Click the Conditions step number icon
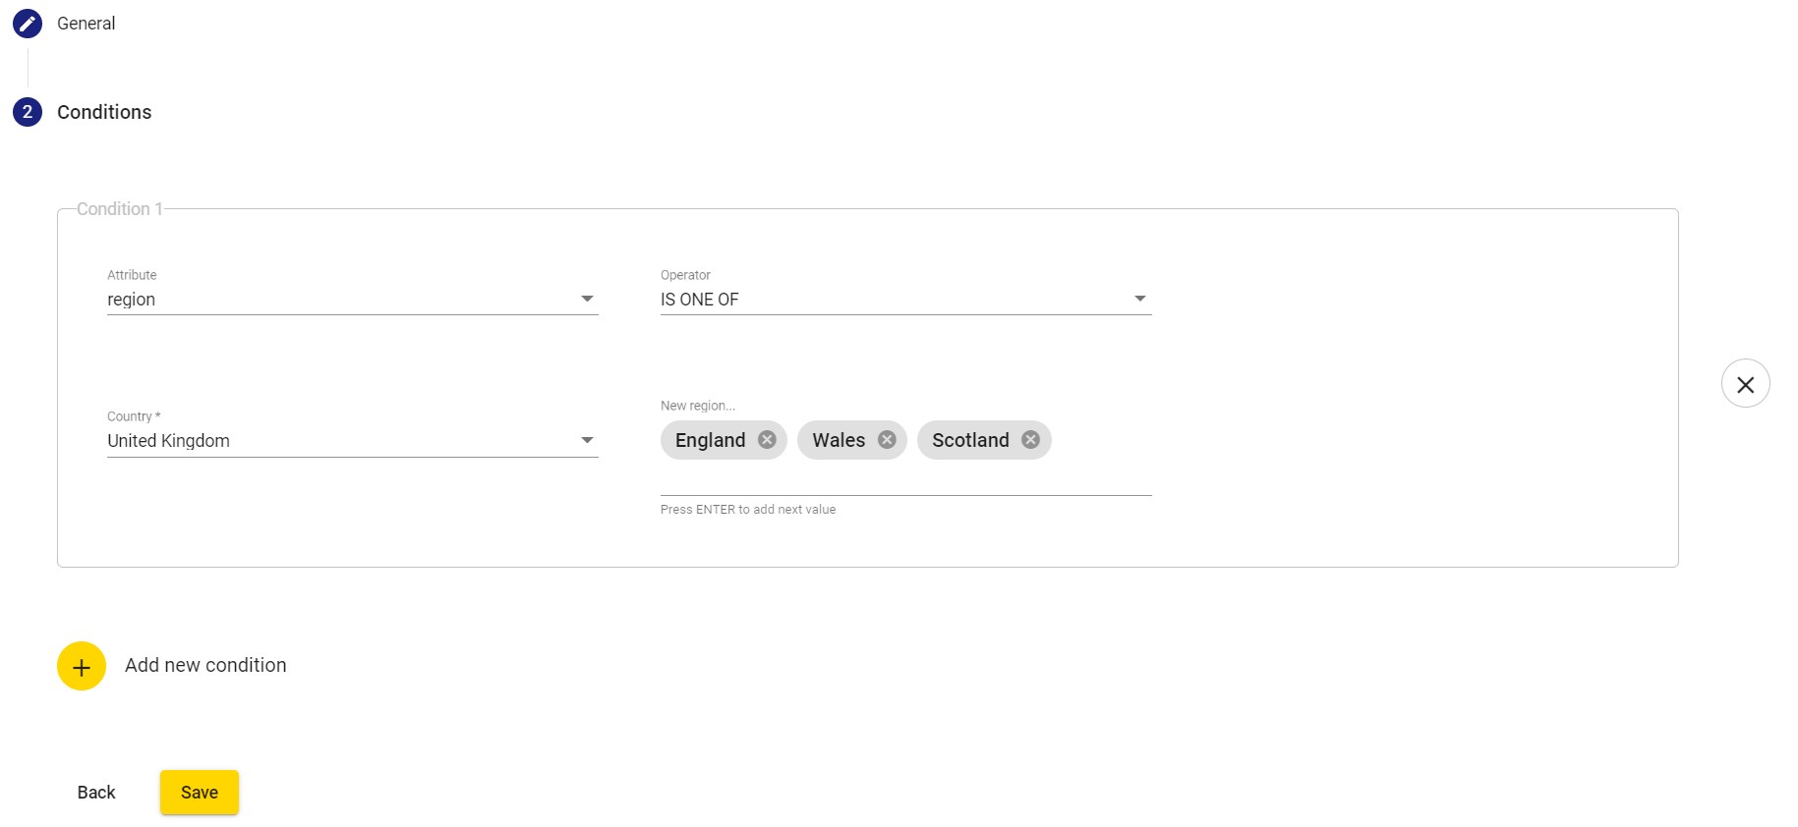The height and width of the screenshot is (827, 1798). click(x=28, y=112)
